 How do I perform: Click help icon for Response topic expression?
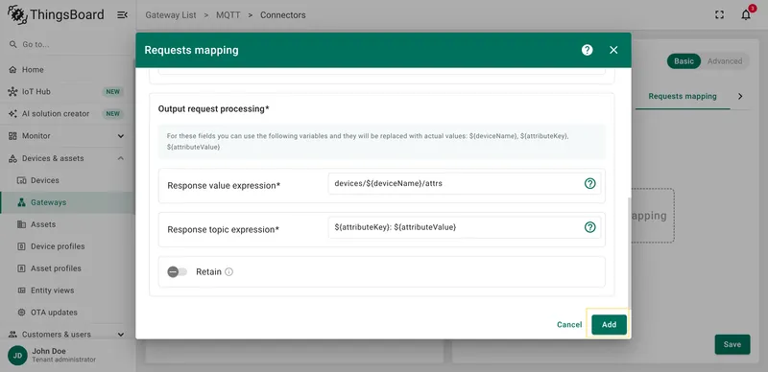590,227
